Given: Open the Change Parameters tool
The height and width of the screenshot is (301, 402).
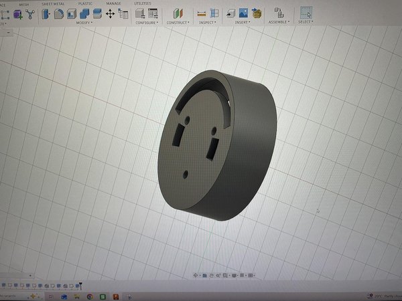Looking at the screenshot, I should click(x=123, y=13).
